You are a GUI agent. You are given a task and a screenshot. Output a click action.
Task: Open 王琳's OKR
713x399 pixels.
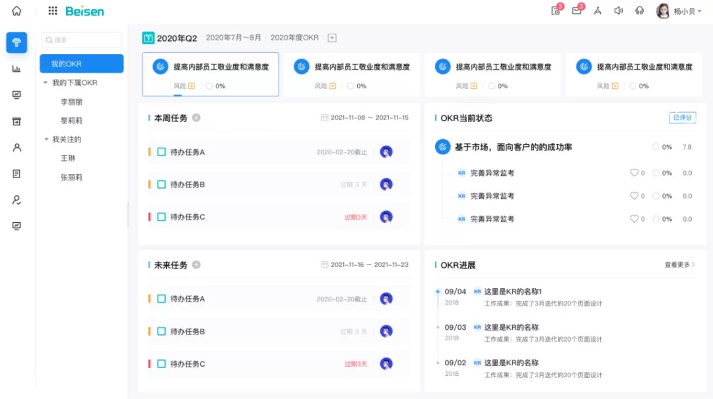(68, 158)
